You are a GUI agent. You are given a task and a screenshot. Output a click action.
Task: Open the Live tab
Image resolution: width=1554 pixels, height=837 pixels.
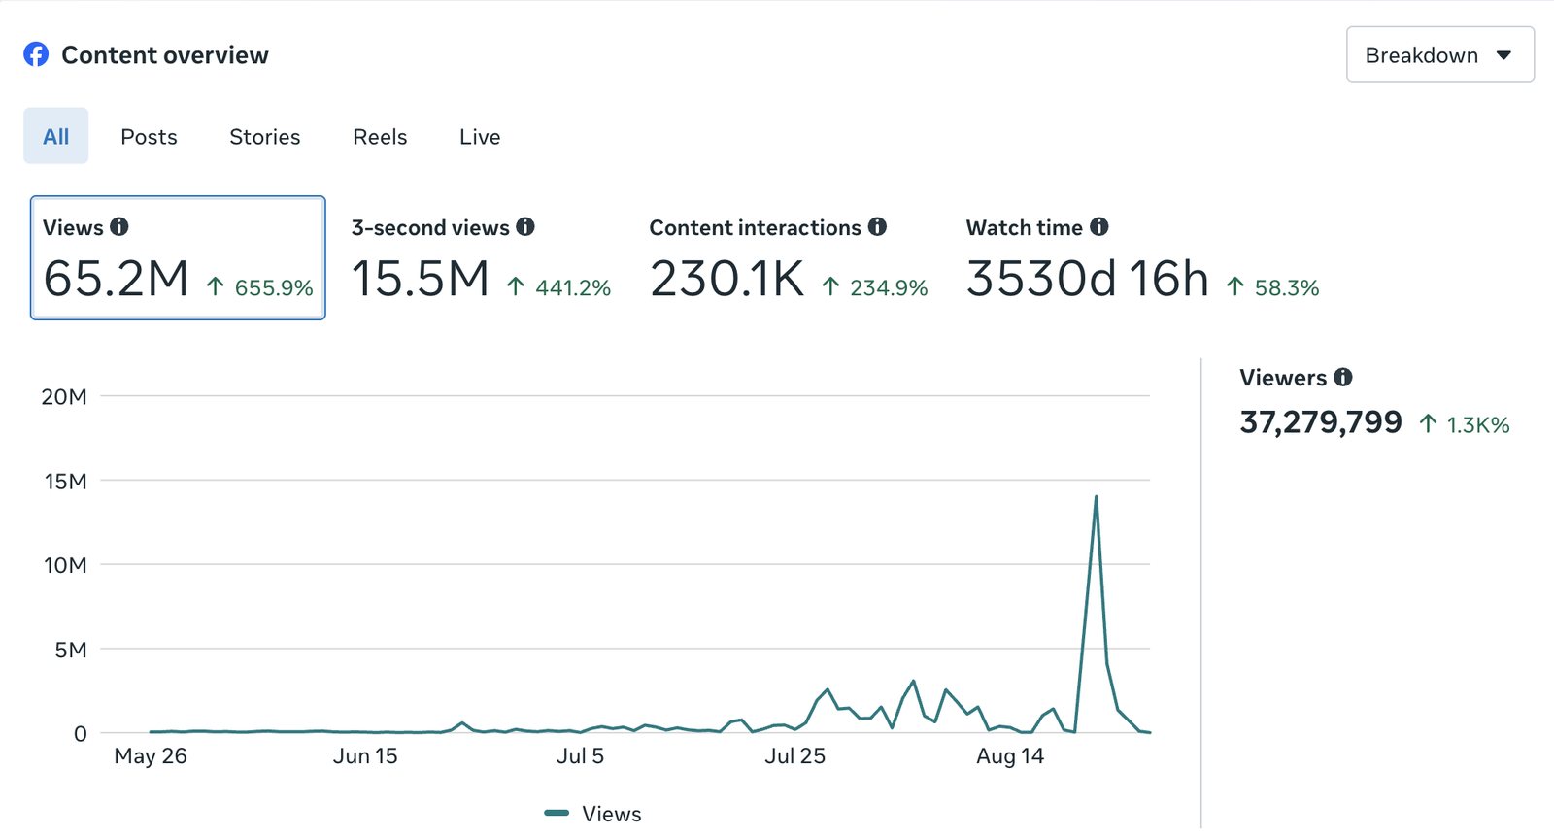click(480, 137)
